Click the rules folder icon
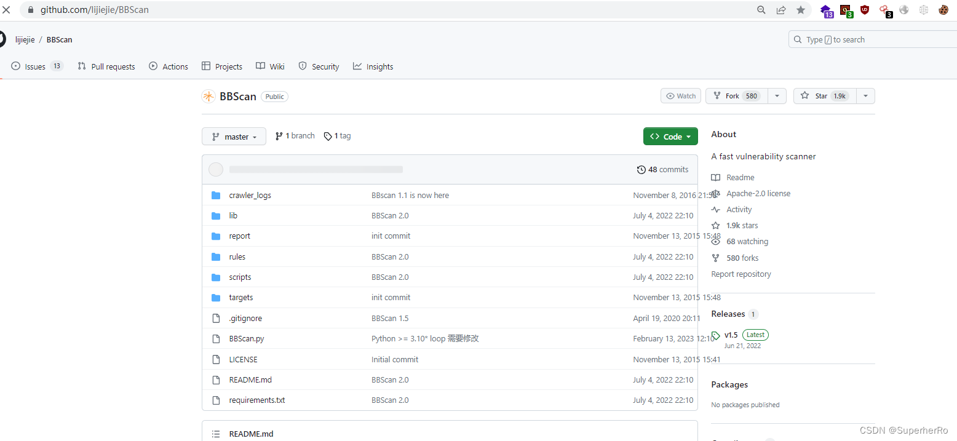The height and width of the screenshot is (441, 957). (x=216, y=256)
